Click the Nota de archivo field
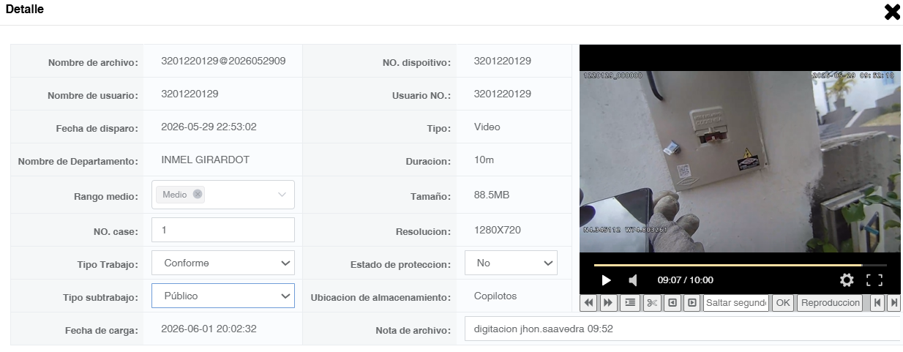The width and height of the screenshot is (903, 352). click(683, 329)
